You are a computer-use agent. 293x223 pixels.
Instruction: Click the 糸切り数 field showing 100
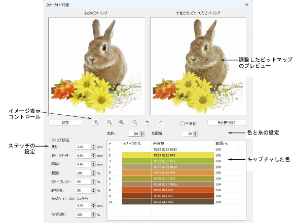[84, 214]
